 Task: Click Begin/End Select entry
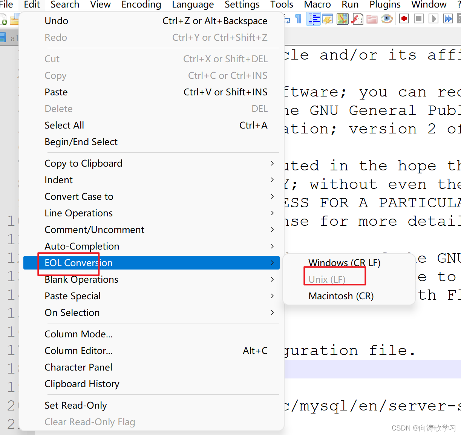click(x=152, y=142)
